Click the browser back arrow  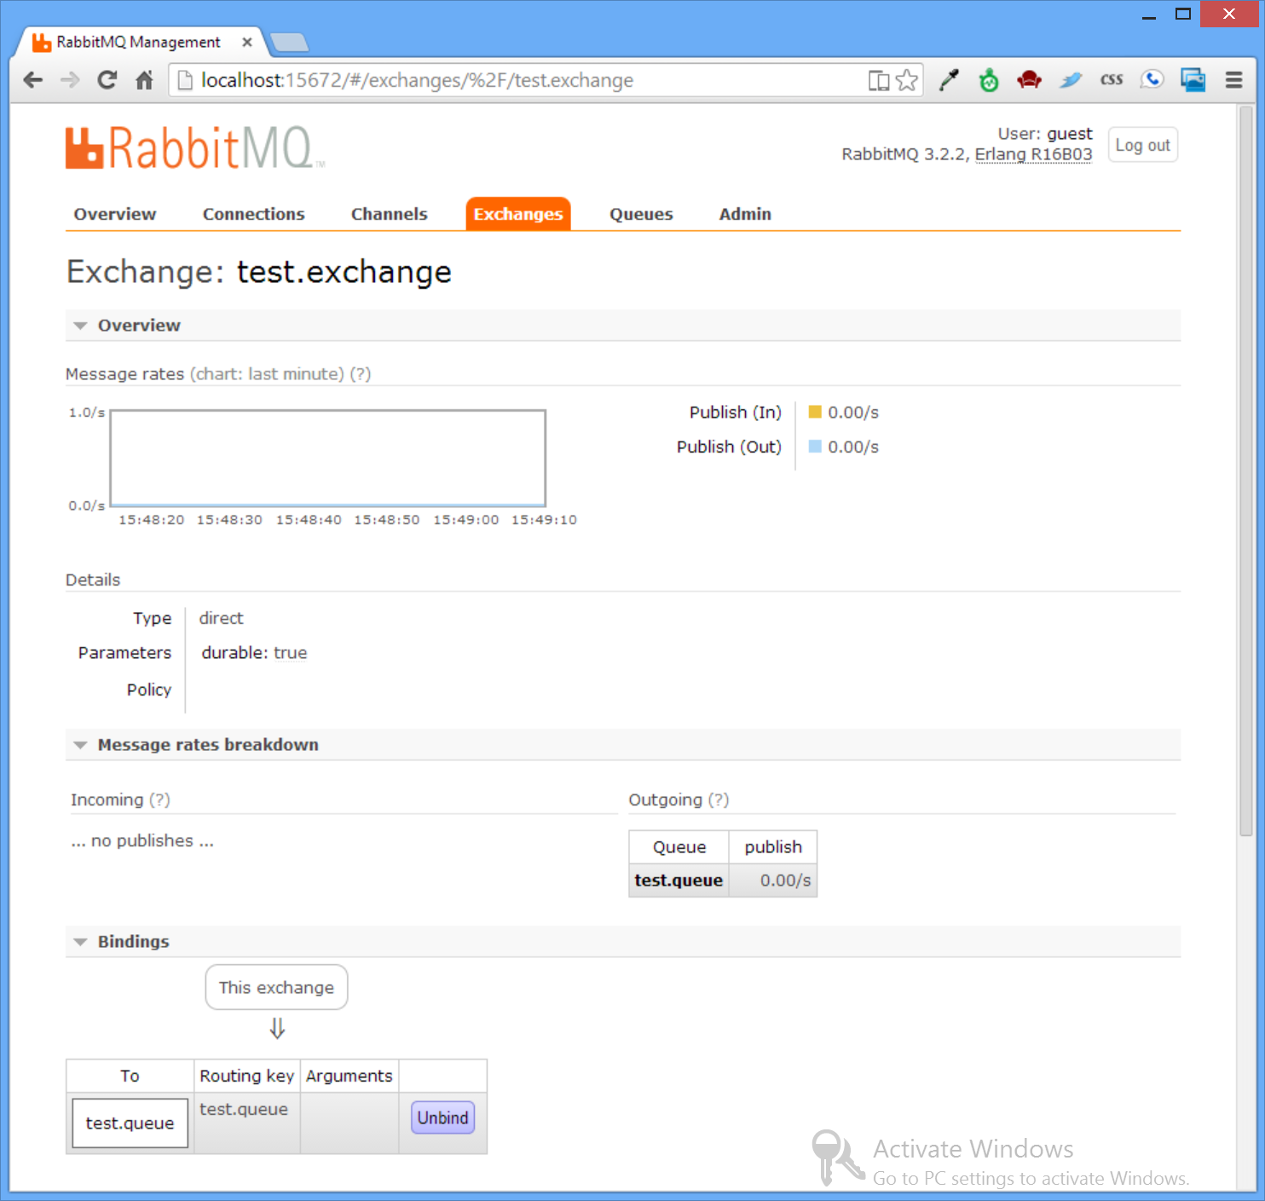point(32,80)
